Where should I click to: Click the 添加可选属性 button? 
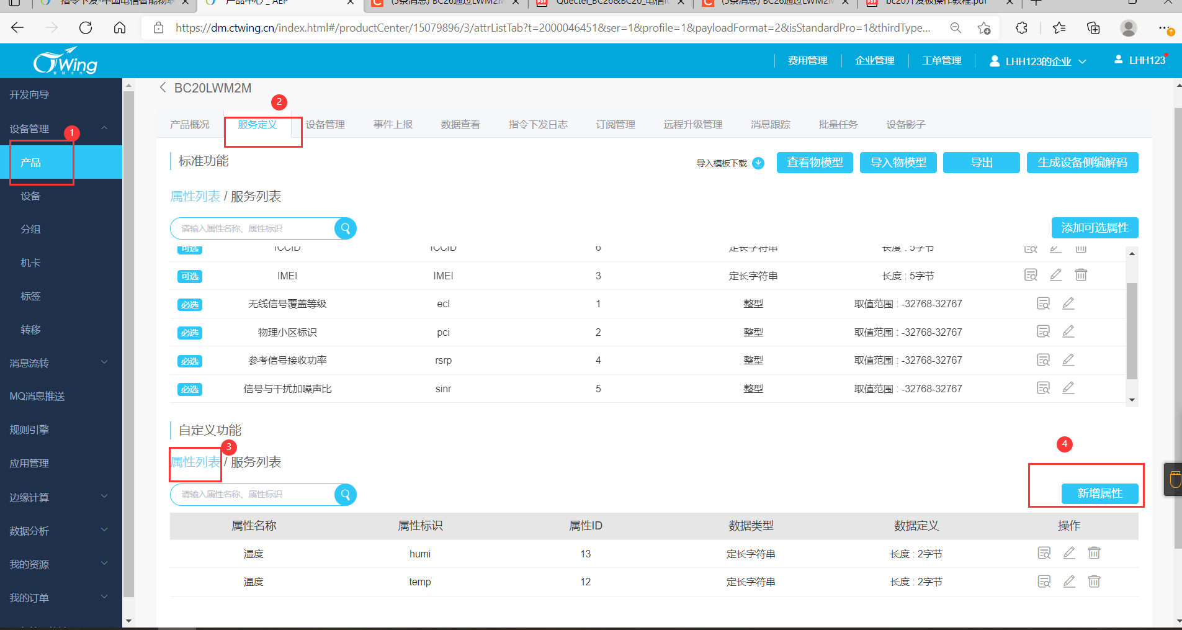click(x=1095, y=228)
